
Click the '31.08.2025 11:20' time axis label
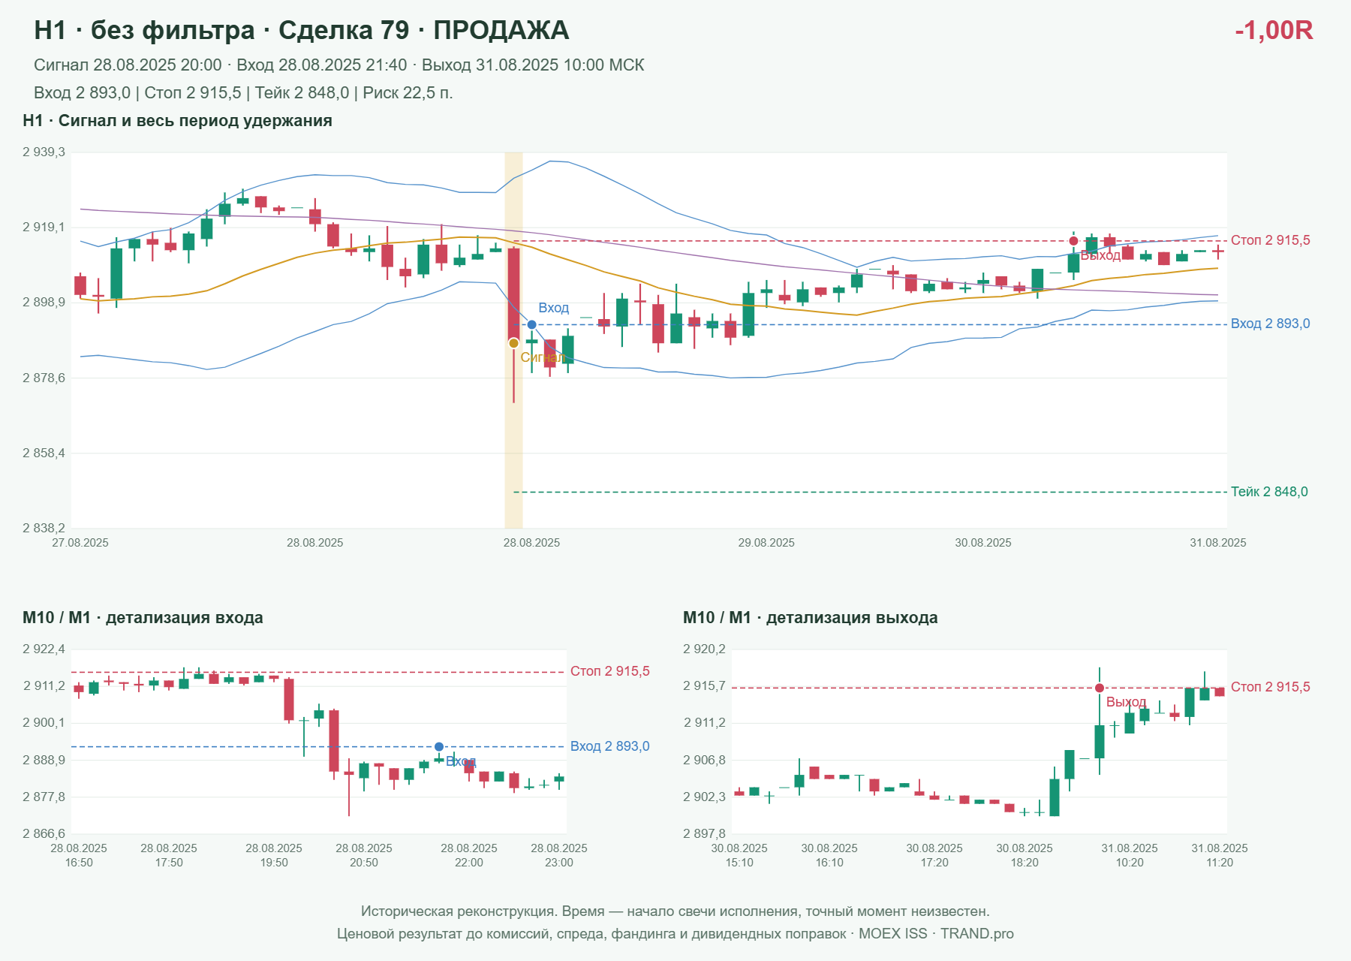pyautogui.click(x=1220, y=855)
